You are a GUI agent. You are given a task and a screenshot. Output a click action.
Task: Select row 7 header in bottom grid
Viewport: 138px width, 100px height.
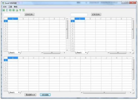[x=6, y=75]
